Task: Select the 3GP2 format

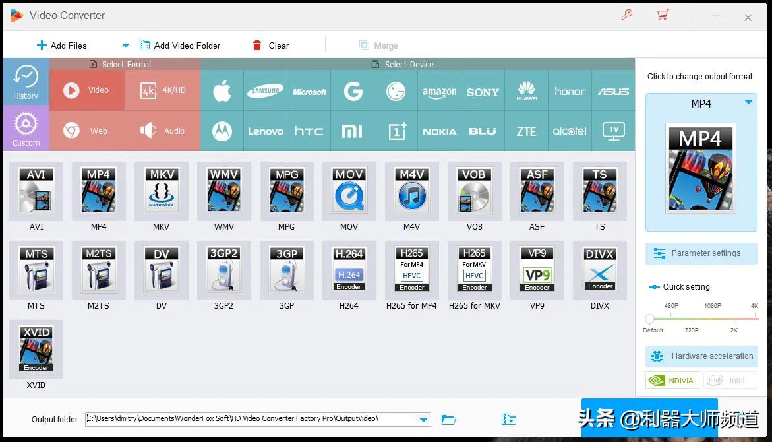Action: pos(224,270)
